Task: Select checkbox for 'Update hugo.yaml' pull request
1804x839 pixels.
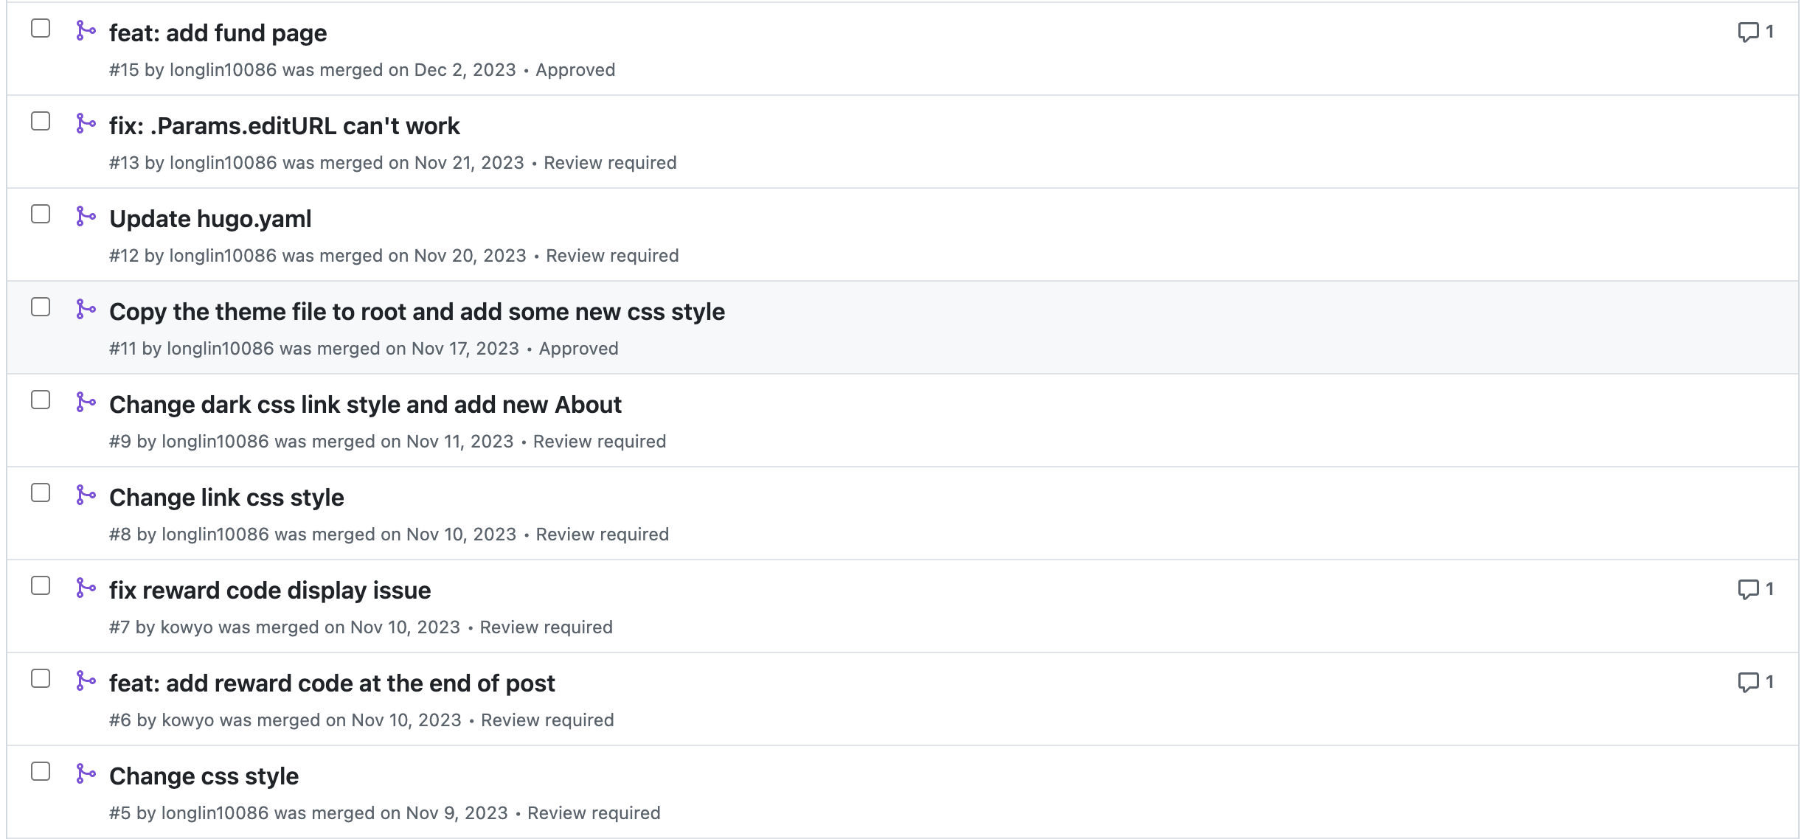Action: [x=41, y=215]
